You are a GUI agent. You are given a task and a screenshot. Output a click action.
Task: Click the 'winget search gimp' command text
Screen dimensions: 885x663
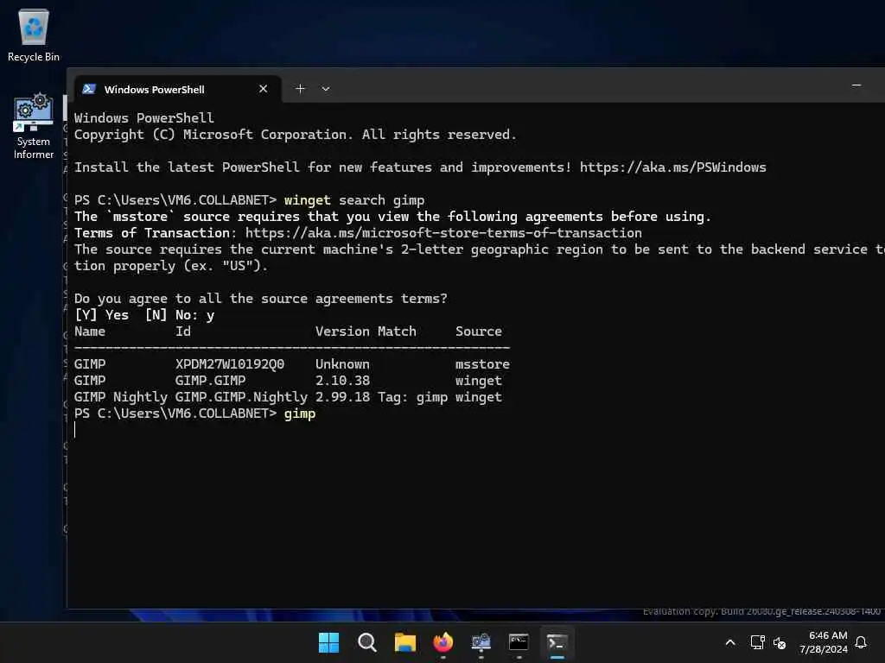click(x=353, y=200)
